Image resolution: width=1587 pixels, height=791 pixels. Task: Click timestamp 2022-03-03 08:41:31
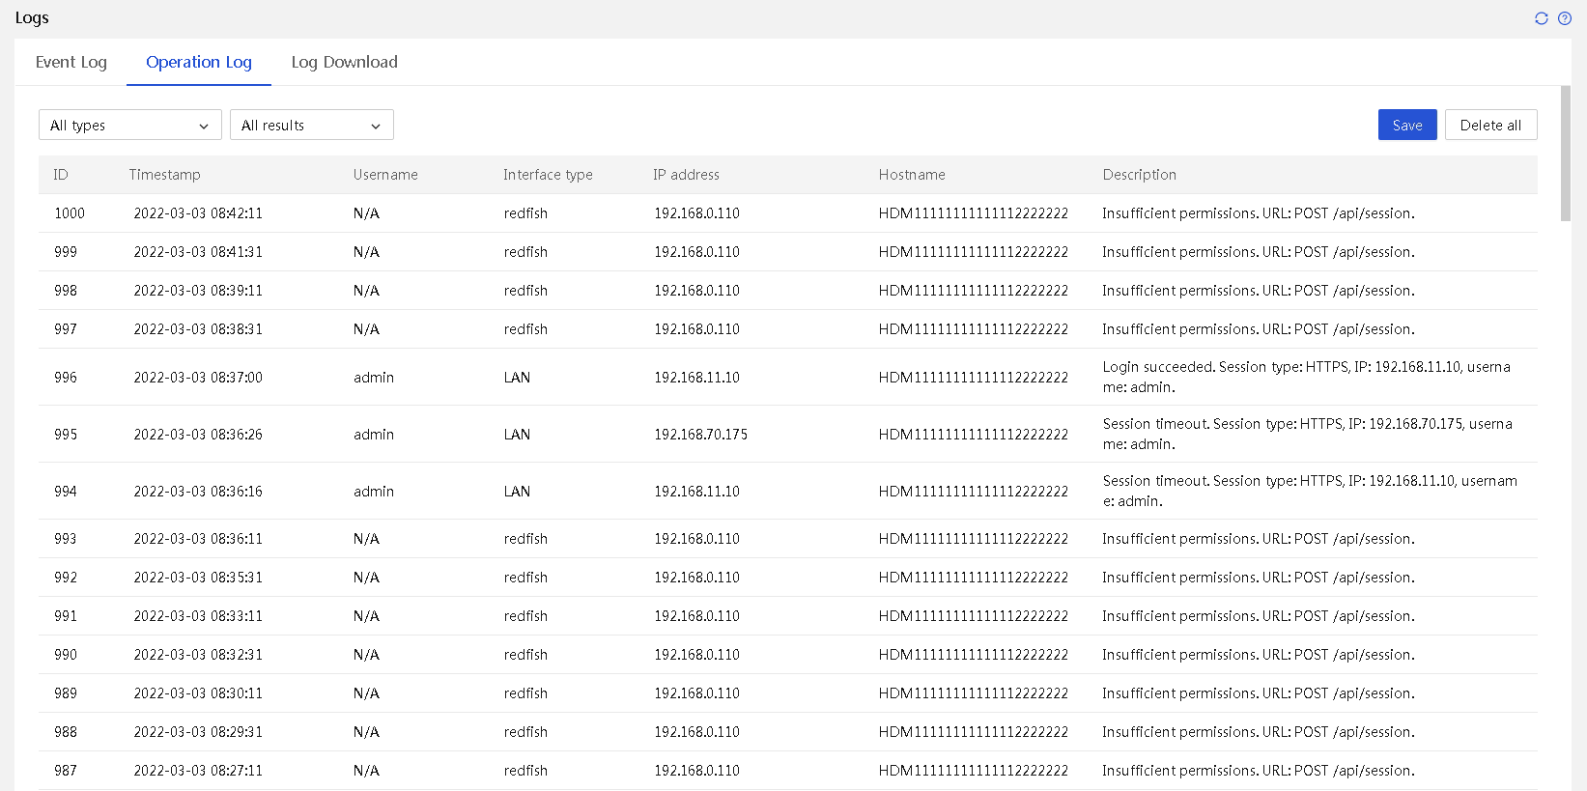click(198, 252)
